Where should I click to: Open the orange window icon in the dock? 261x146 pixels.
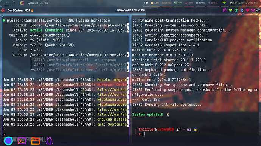click(x=36, y=141)
